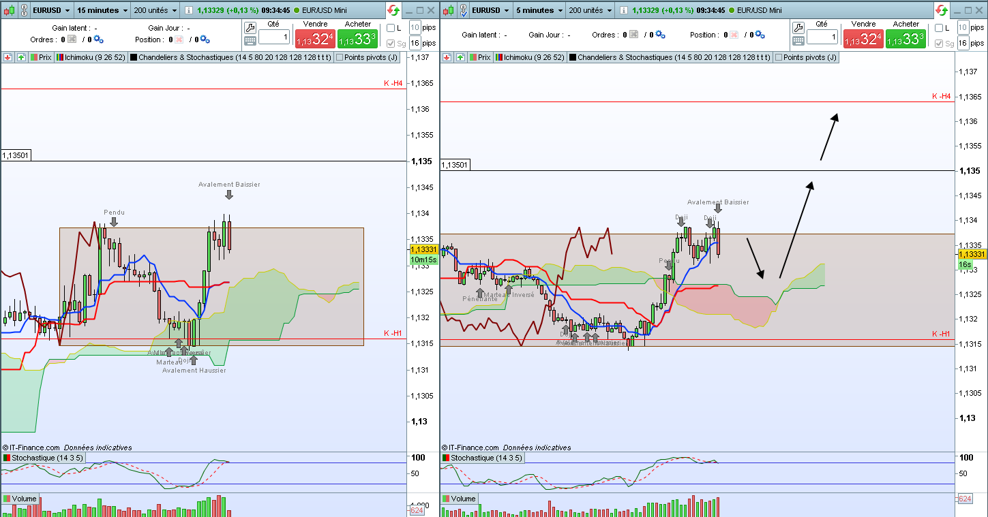Open Stochastique (14 3 5) label in 15 minutes chart
This screenshot has width=988, height=517.
44,458
